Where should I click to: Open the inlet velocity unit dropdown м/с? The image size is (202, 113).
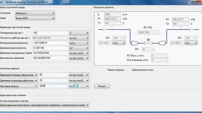click(119, 43)
